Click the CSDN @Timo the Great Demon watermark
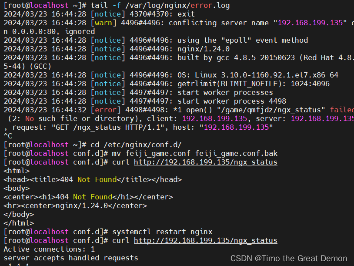The height and width of the screenshot is (266, 354). pyautogui.click(x=289, y=258)
